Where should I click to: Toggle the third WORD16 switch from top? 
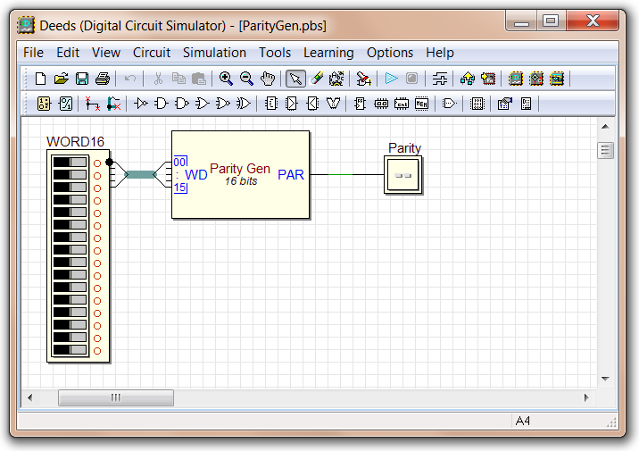tap(70, 188)
